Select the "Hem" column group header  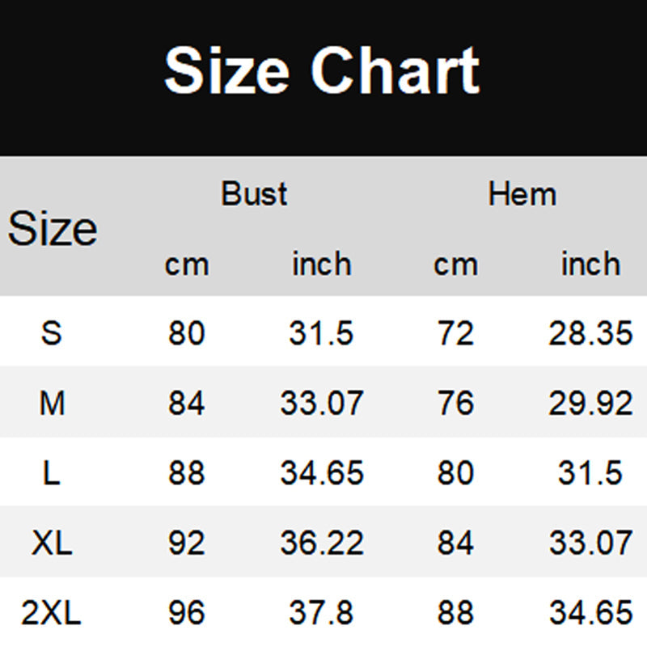coord(522,195)
